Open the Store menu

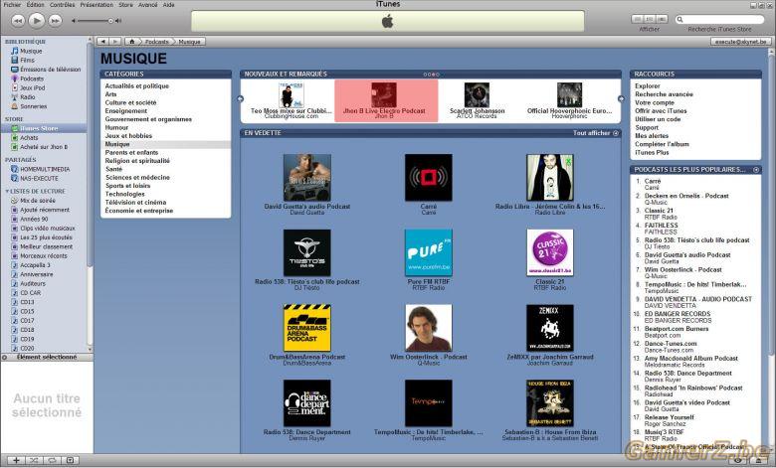pos(125,4)
